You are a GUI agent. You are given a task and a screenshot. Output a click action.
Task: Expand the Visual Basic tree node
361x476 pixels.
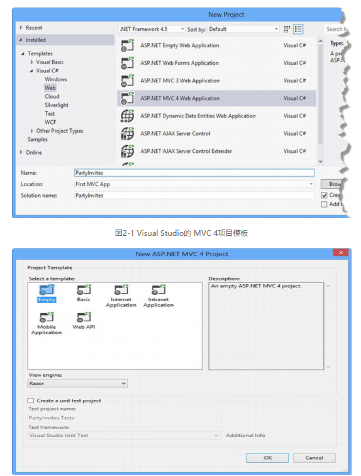32,62
